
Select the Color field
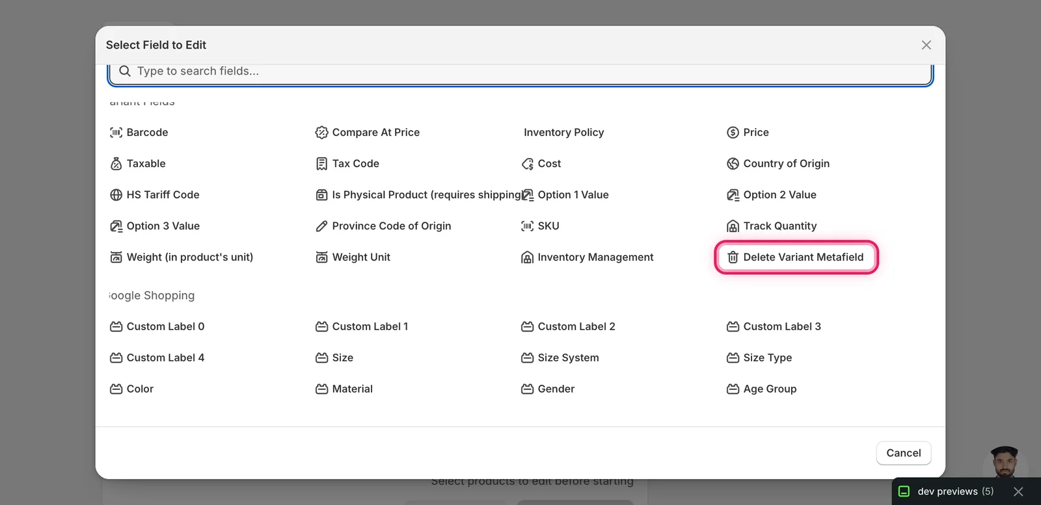pos(131,389)
